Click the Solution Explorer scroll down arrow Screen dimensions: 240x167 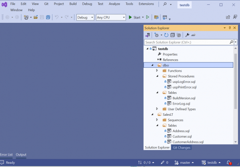[x=236, y=142]
